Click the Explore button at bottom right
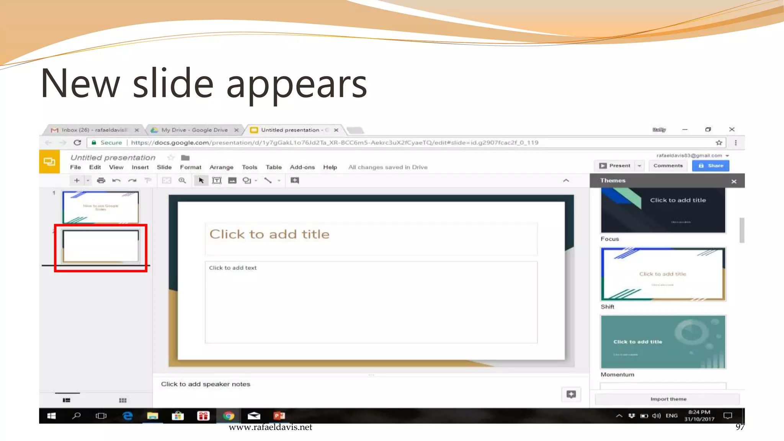784x441 pixels. pos(571,395)
